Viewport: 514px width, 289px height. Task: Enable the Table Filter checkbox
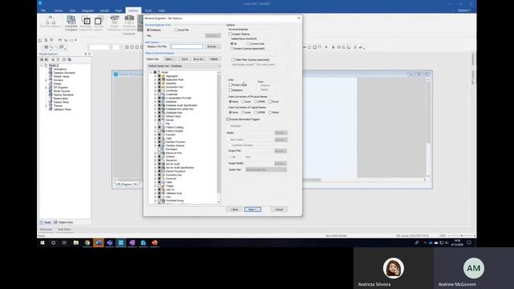[233, 59]
